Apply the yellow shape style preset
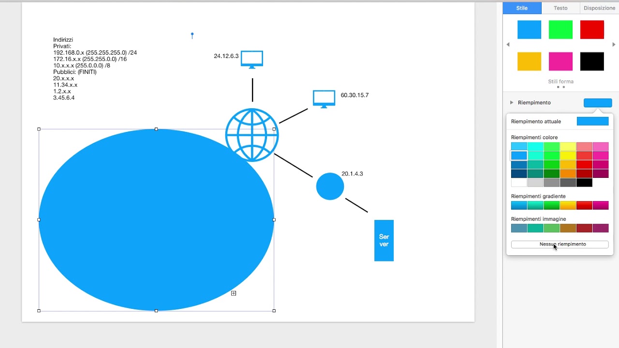The width and height of the screenshot is (619, 348). 529,61
